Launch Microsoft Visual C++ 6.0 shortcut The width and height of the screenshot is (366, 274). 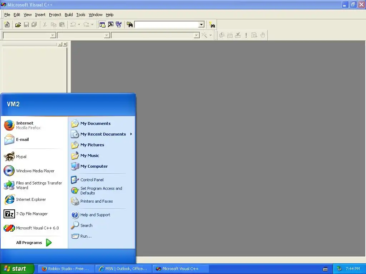pos(34,228)
